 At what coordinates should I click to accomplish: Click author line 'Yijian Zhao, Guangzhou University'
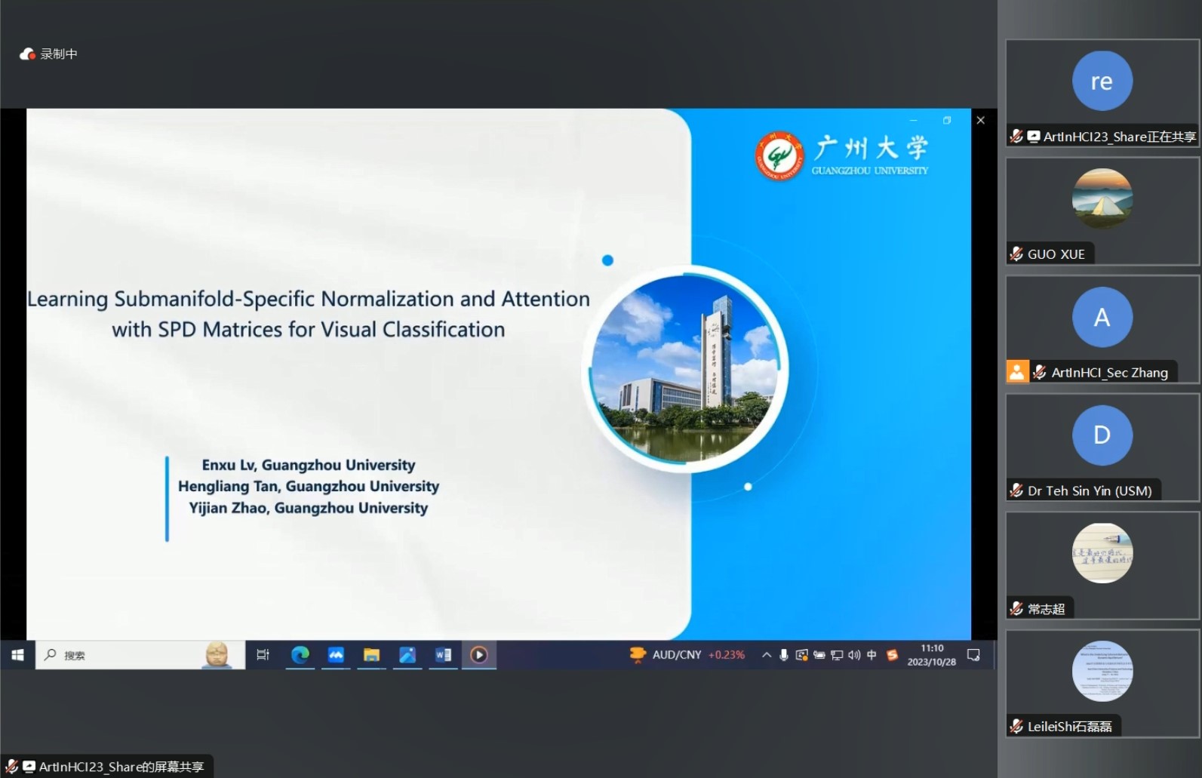coord(309,508)
